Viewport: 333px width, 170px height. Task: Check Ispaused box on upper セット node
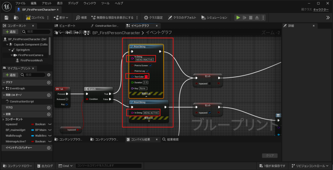pos(209,84)
